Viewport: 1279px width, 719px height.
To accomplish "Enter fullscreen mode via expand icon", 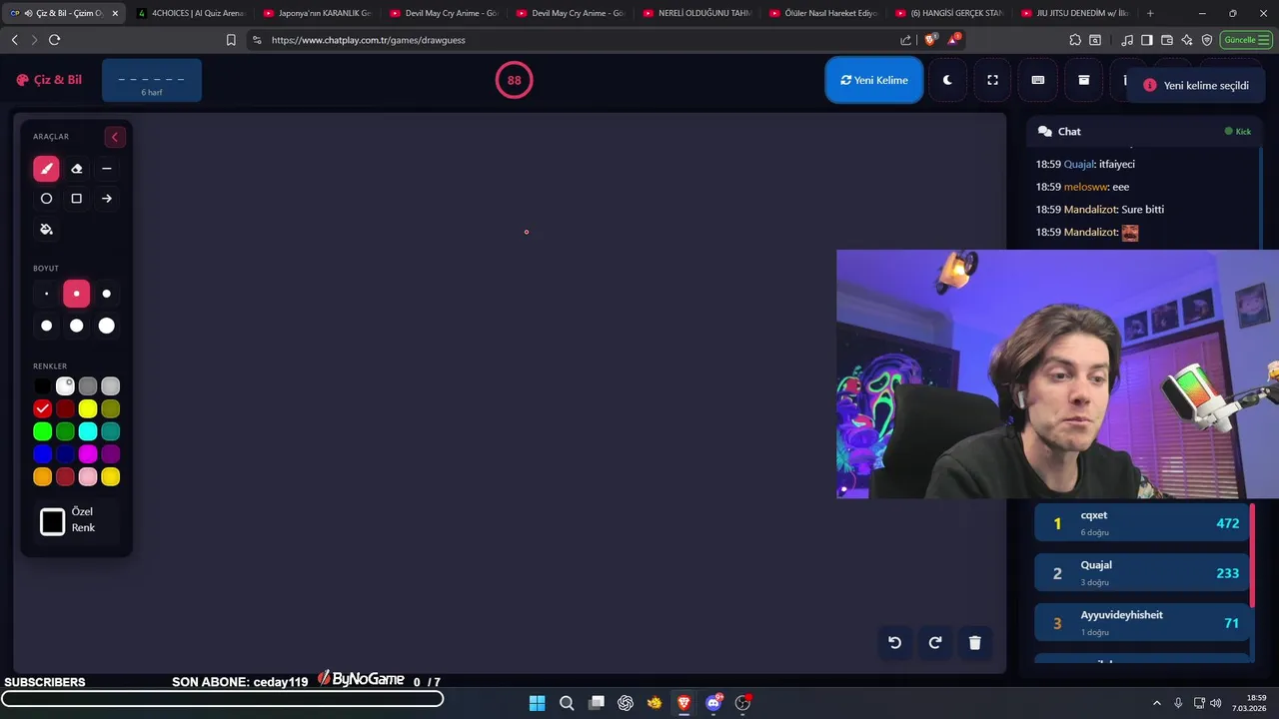I will pos(992,80).
